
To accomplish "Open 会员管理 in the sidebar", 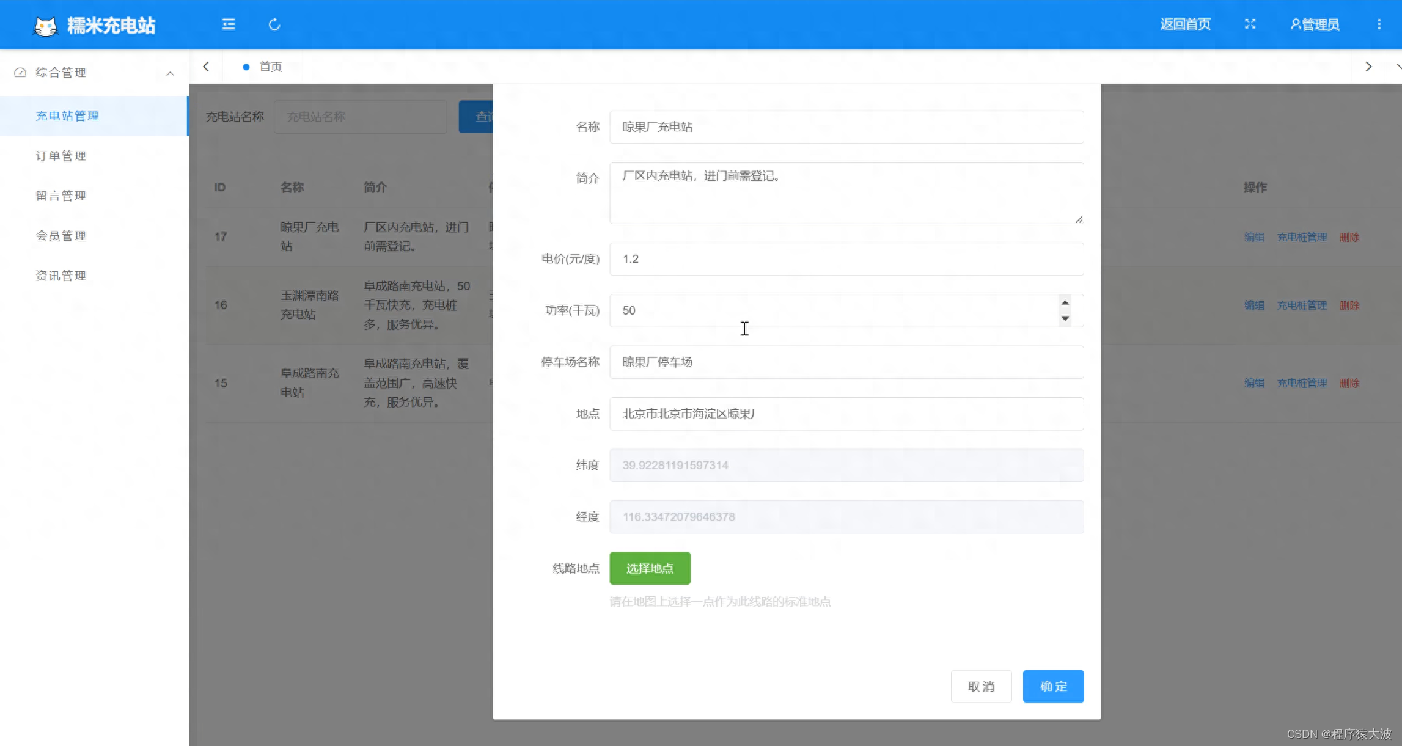I will click(61, 236).
